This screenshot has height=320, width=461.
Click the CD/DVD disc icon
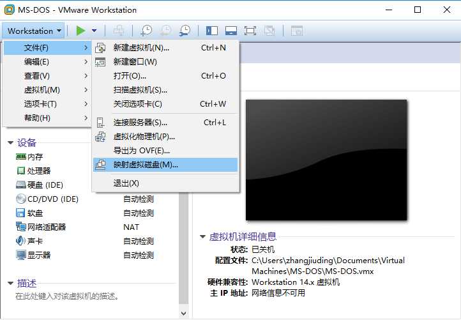pyautogui.click(x=21, y=199)
